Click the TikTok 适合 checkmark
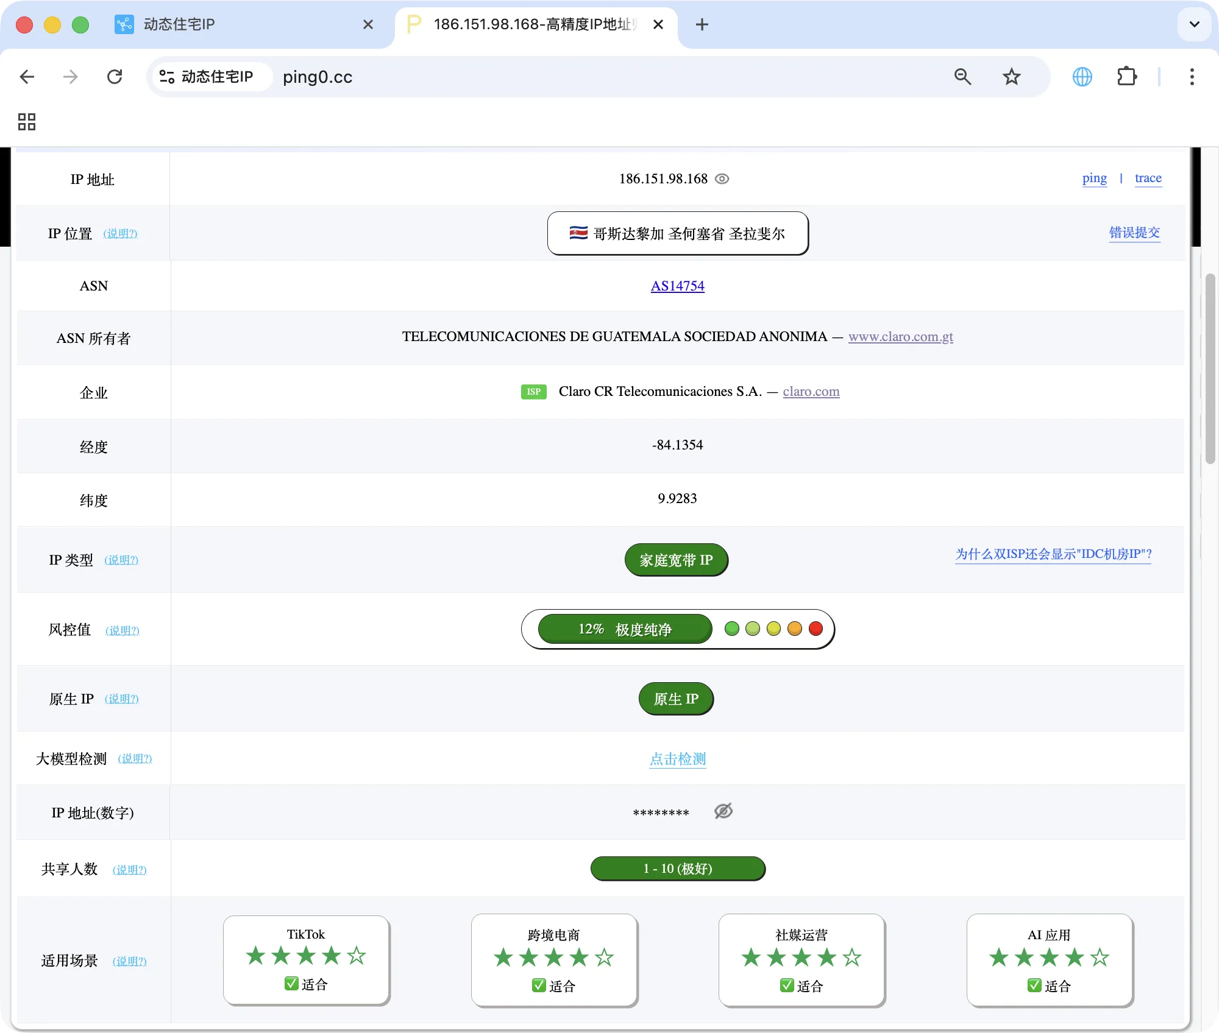The width and height of the screenshot is (1219, 1033). (x=291, y=984)
